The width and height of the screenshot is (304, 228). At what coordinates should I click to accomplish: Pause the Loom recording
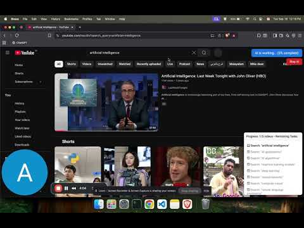point(66,188)
